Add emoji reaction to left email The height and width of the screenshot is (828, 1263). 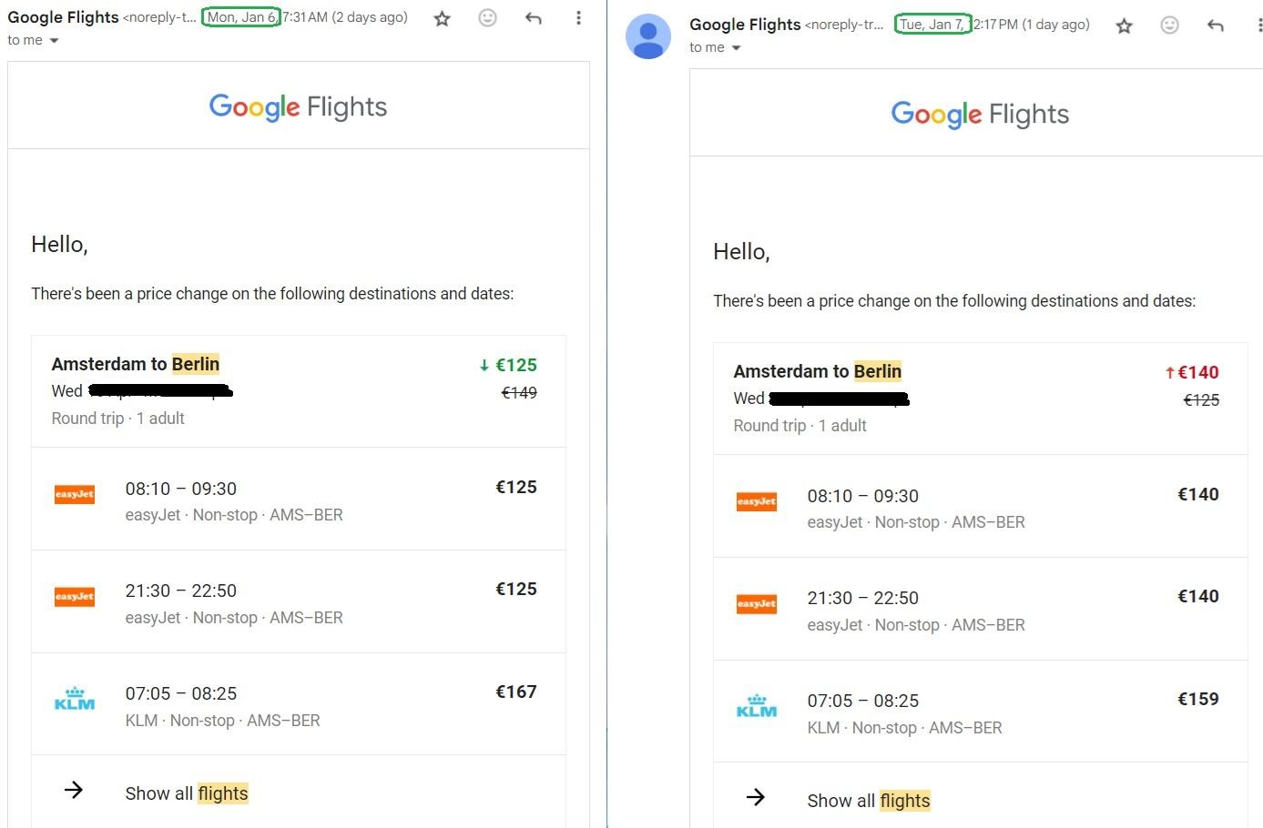pos(487,18)
